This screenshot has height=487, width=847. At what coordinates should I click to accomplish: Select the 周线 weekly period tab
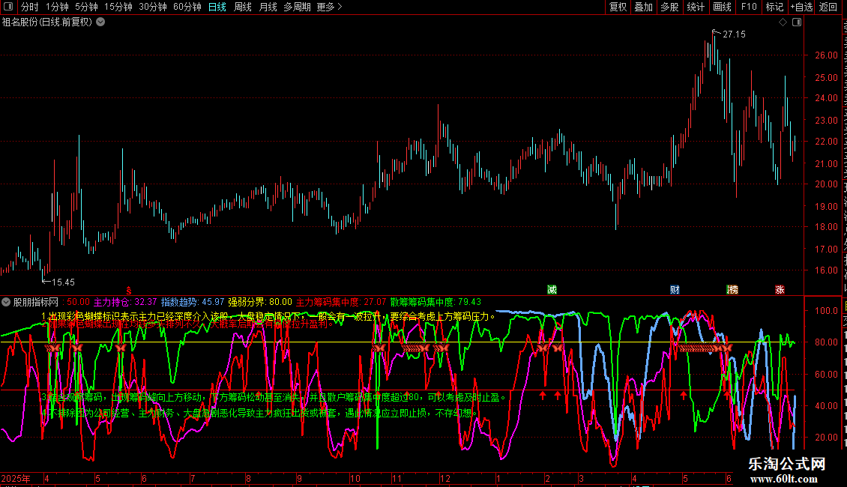coord(243,7)
